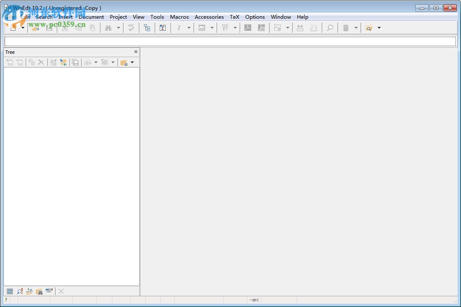Viewport: 461px width, 307px height.
Task: Open the Accessories menu
Action: point(209,17)
